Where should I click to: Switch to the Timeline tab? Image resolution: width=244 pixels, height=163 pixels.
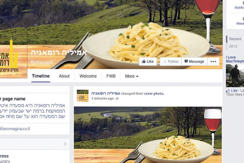click(41, 76)
